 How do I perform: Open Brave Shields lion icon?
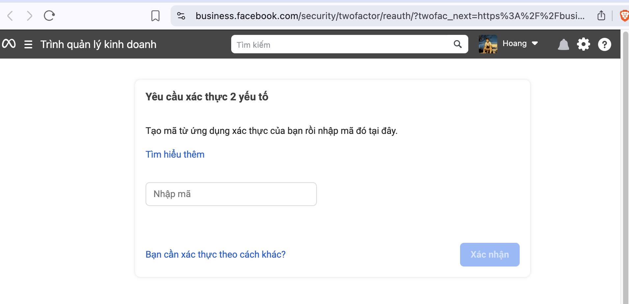coord(624,16)
